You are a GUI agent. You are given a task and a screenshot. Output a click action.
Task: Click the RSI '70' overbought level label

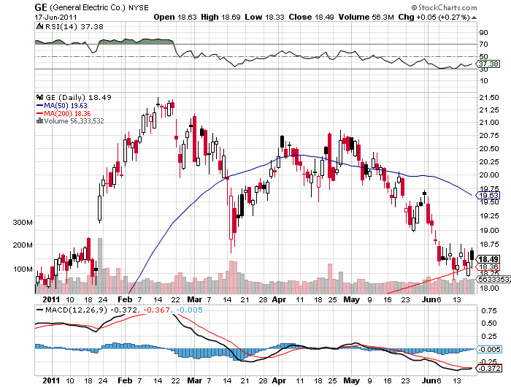click(x=483, y=45)
